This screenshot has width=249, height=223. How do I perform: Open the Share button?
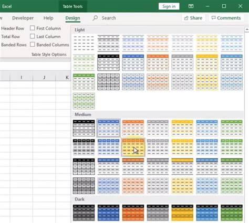tap(193, 18)
